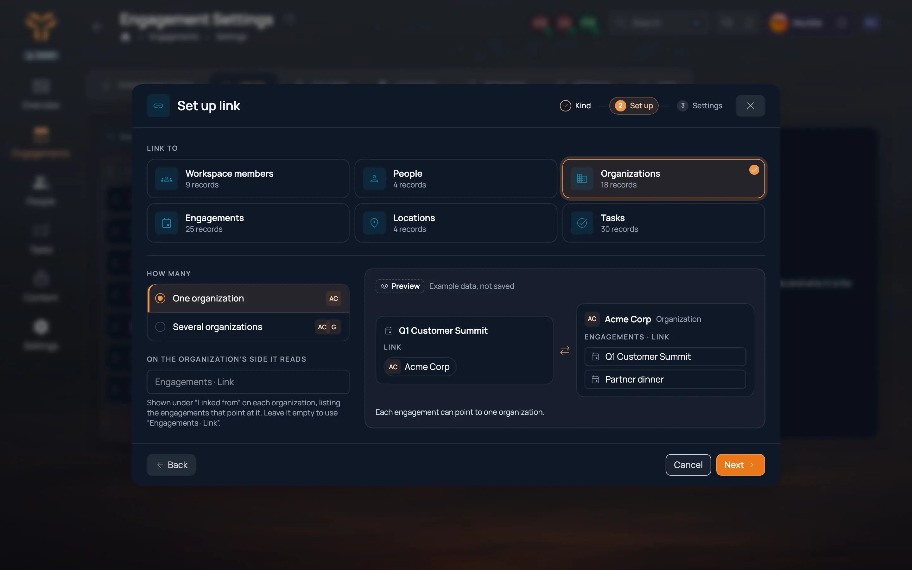Click the checkmark badge on Organizations card
This screenshot has width=912, height=570.
(x=754, y=170)
